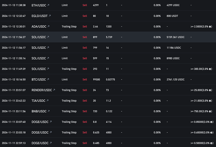Select the date 2024-11-13 11:38:38
216x147 pixels.
pyautogui.click(x=14, y=5)
